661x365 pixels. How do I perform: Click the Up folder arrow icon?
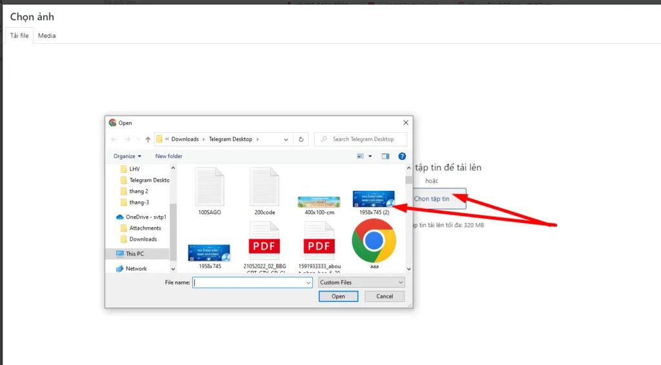[x=148, y=139]
